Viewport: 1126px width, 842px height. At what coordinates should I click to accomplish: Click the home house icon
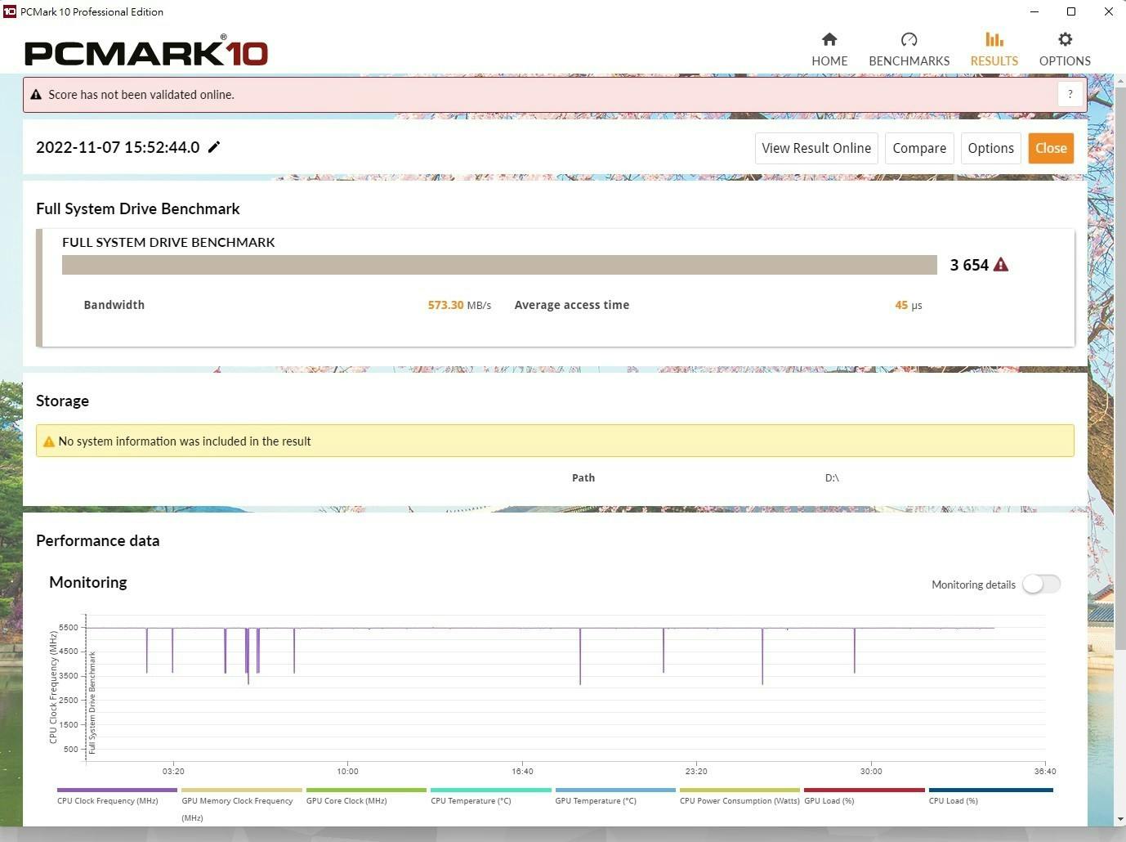pyautogui.click(x=829, y=39)
